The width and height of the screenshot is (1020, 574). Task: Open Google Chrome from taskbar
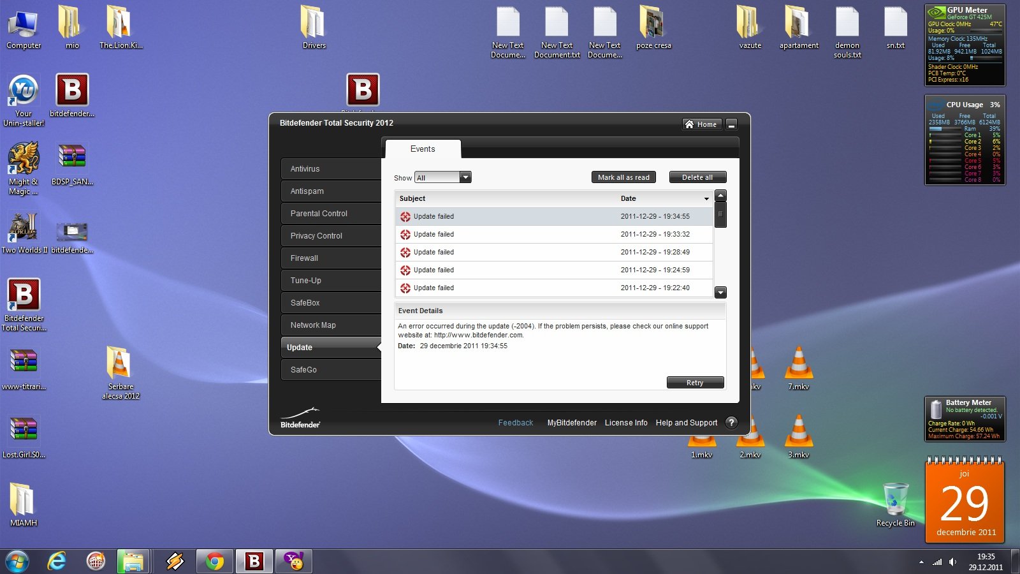pyautogui.click(x=215, y=561)
